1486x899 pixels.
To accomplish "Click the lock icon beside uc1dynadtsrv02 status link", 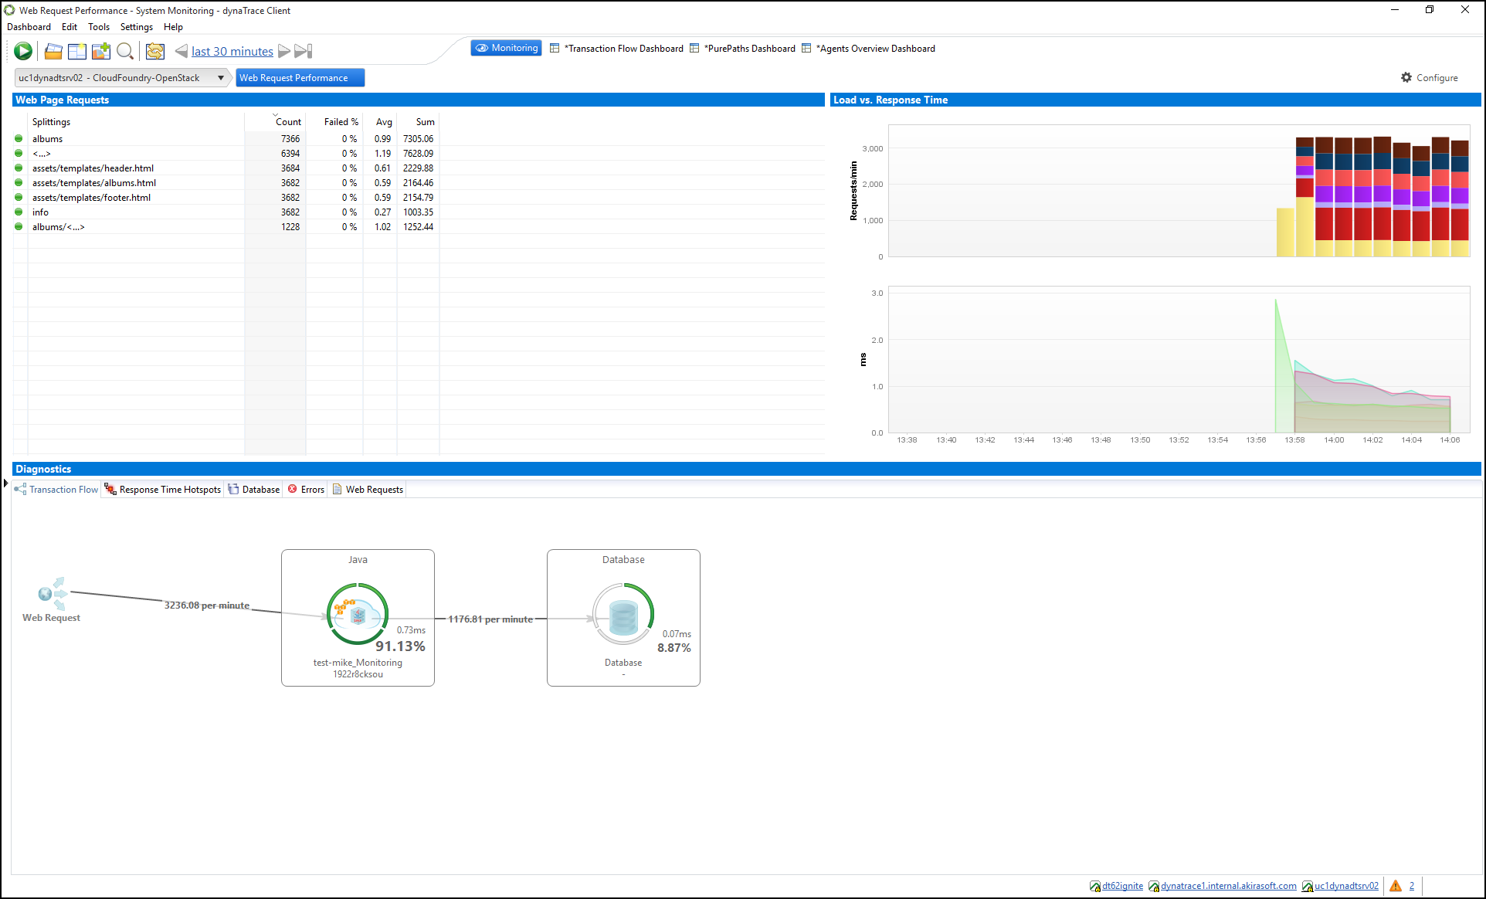I will [1308, 886].
